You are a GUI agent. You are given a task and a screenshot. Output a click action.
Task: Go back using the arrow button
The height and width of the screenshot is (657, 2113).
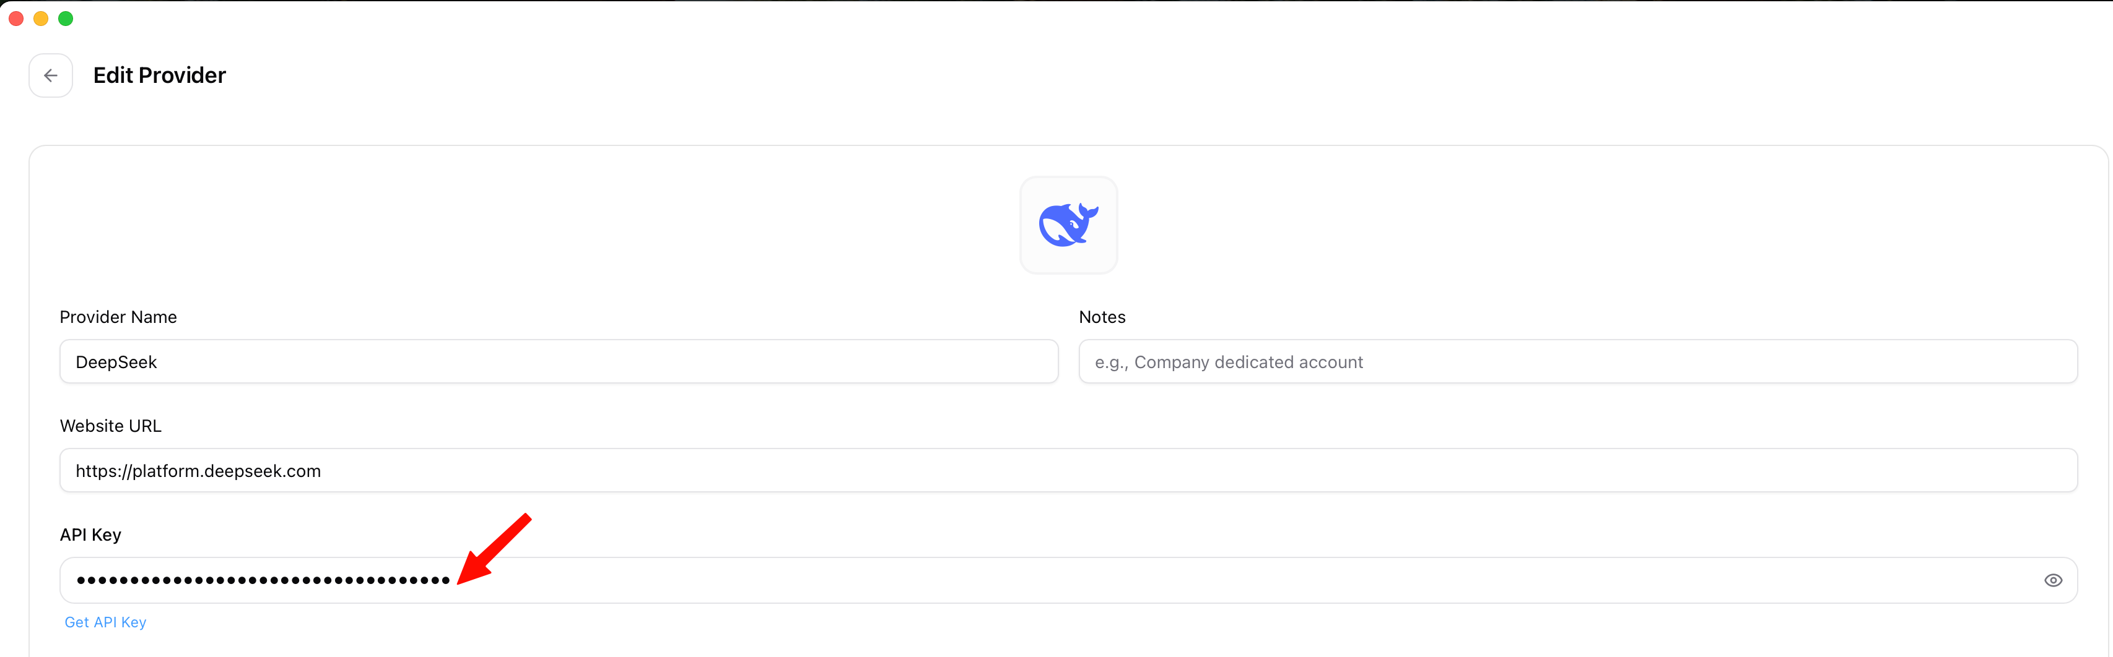coord(50,75)
